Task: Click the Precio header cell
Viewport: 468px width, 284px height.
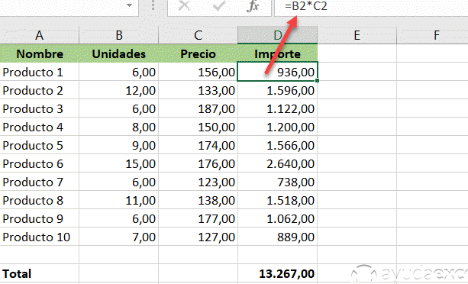Action: [x=198, y=53]
